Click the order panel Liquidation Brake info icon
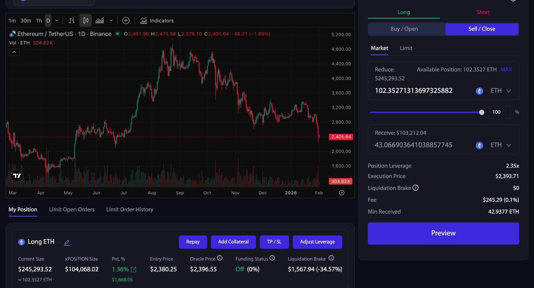Screen dimensions: 534x288 coord(416,188)
